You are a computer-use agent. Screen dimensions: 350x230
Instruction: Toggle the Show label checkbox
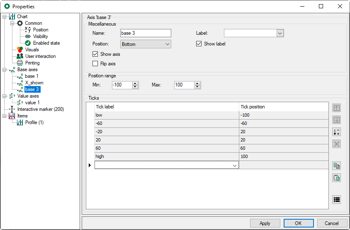click(199, 44)
